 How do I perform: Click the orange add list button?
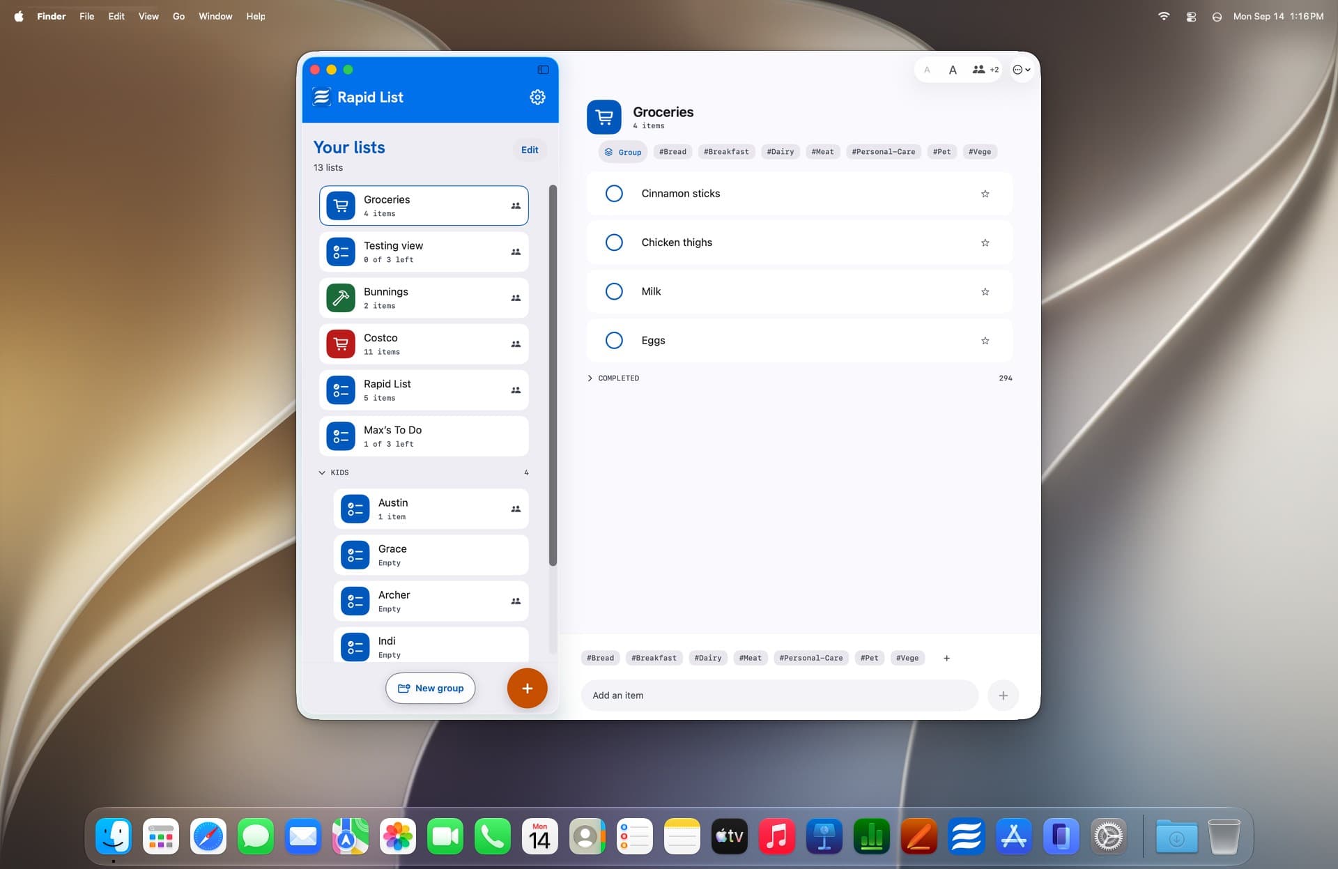tap(527, 688)
